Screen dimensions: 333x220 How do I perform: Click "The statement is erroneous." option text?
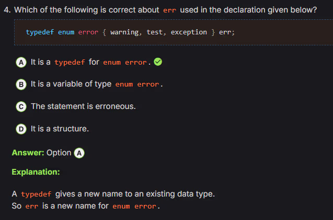[x=83, y=106]
